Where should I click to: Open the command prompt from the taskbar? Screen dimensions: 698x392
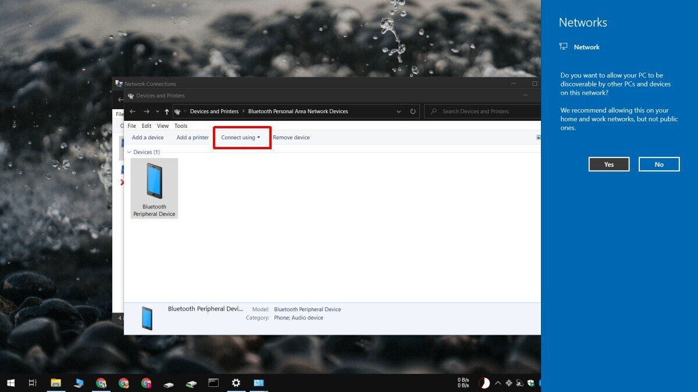tap(213, 383)
